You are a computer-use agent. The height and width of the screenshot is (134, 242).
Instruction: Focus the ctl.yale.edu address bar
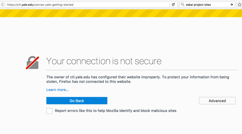[x=88, y=5]
